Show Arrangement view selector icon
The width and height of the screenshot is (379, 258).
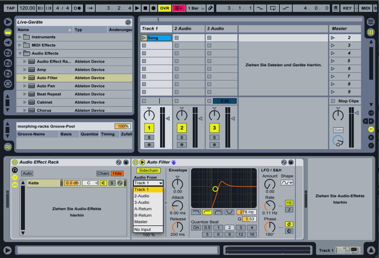tap(371, 22)
